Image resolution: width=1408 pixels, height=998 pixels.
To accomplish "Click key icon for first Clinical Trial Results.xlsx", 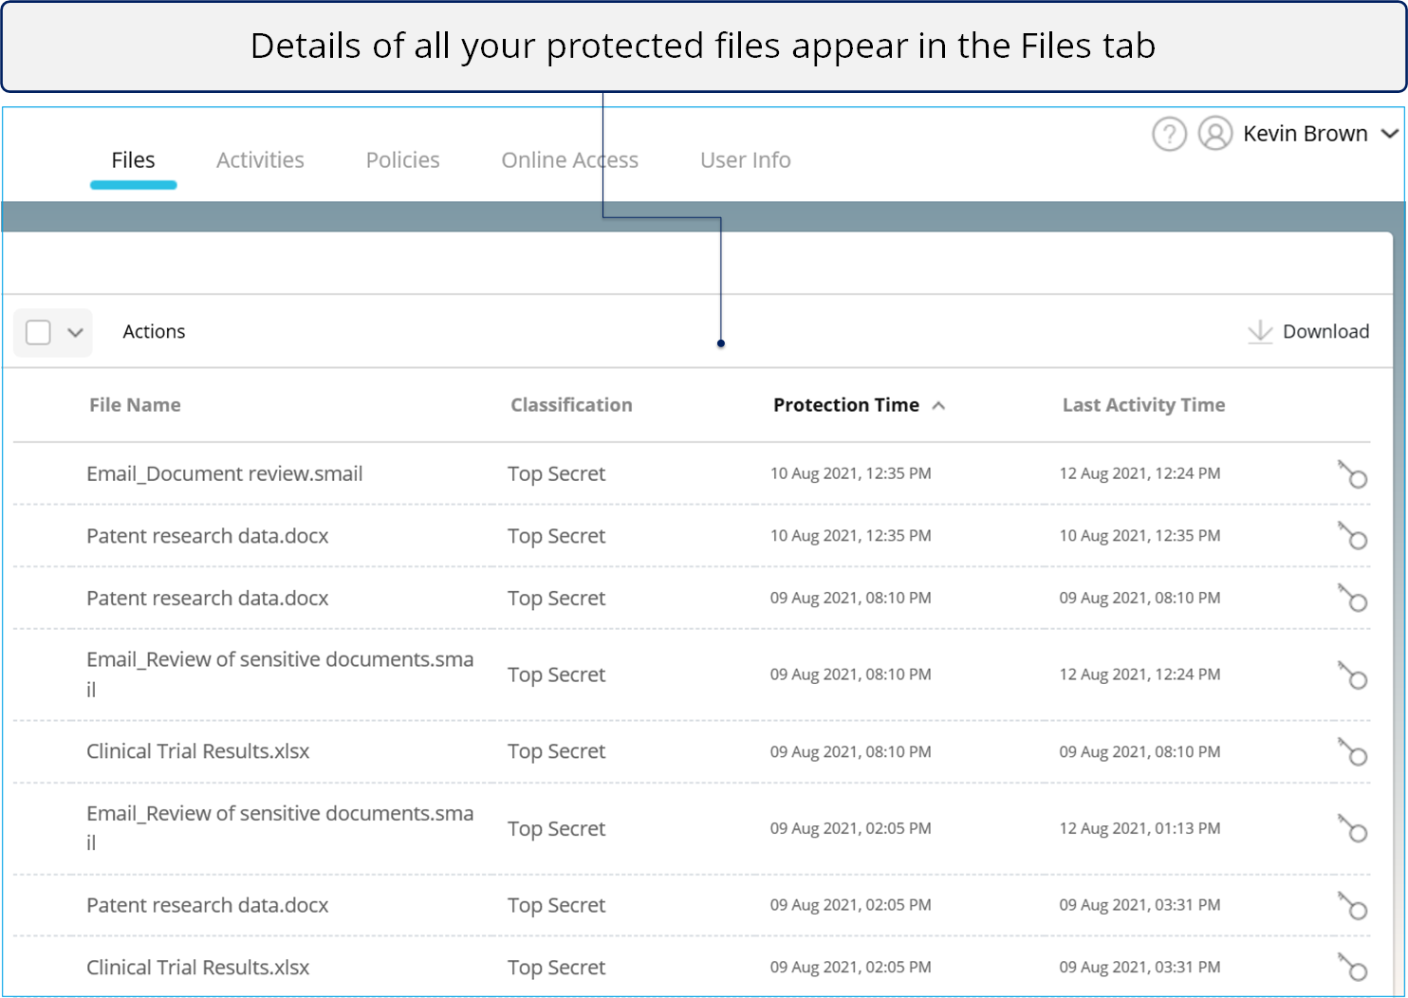I will [x=1352, y=751].
